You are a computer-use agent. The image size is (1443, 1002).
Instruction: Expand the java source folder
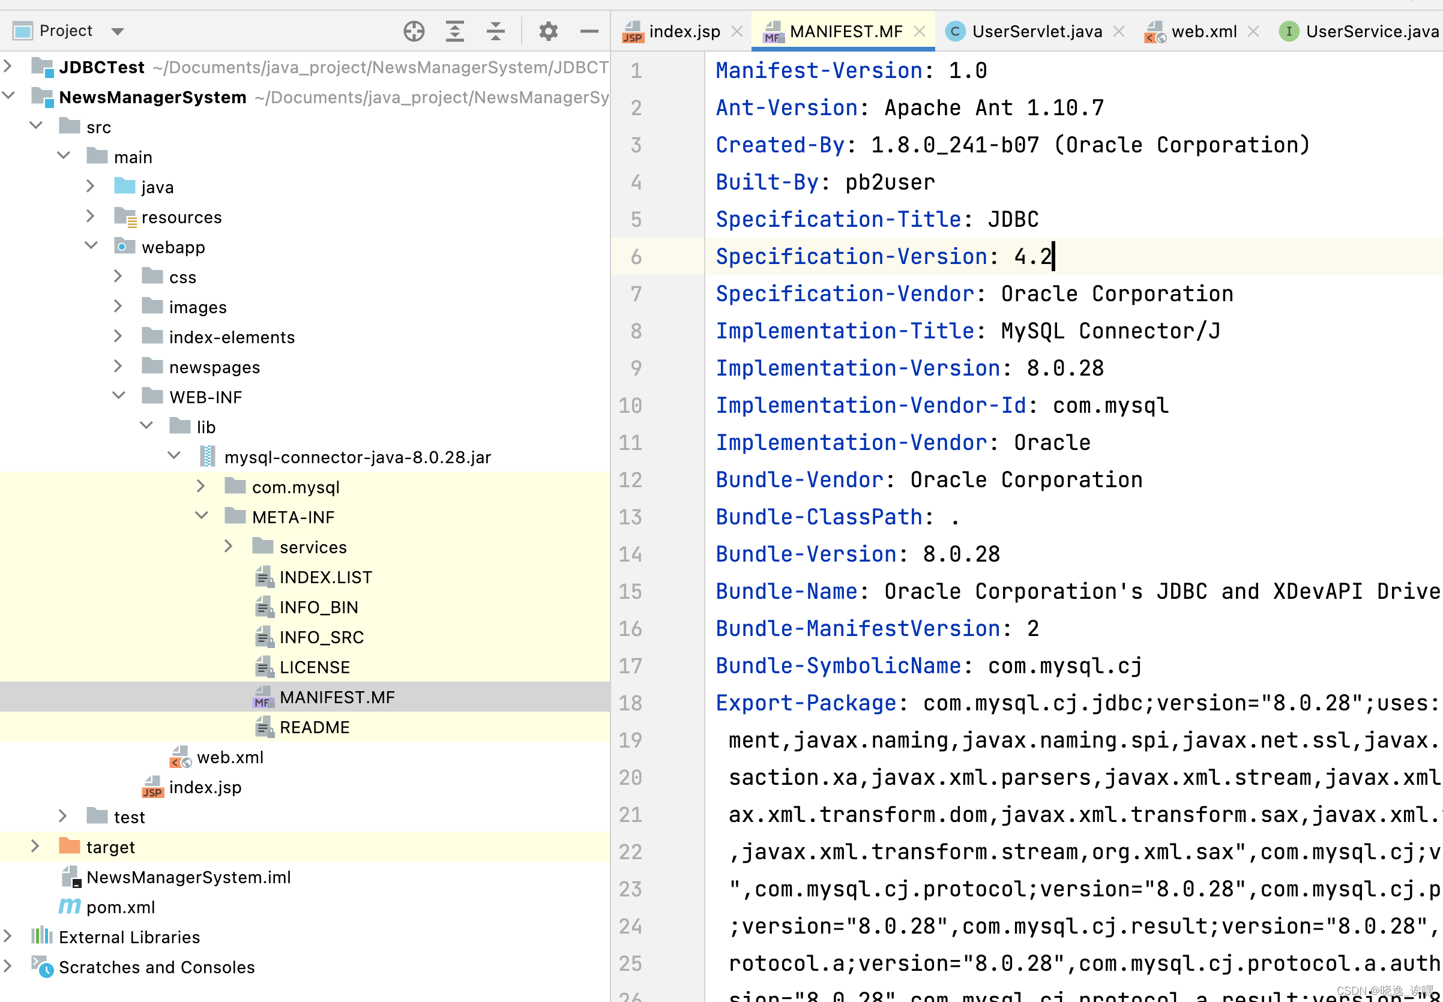tap(93, 187)
